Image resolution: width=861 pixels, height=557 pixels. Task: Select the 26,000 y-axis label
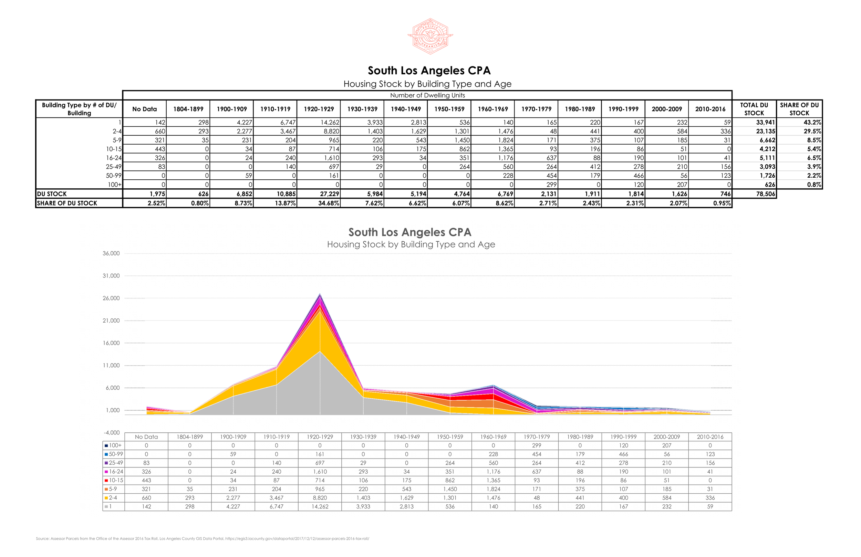click(111, 298)
